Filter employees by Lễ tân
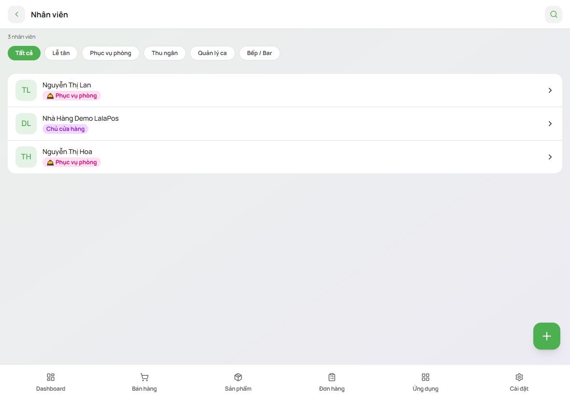This screenshot has width=570, height=396. tap(61, 53)
